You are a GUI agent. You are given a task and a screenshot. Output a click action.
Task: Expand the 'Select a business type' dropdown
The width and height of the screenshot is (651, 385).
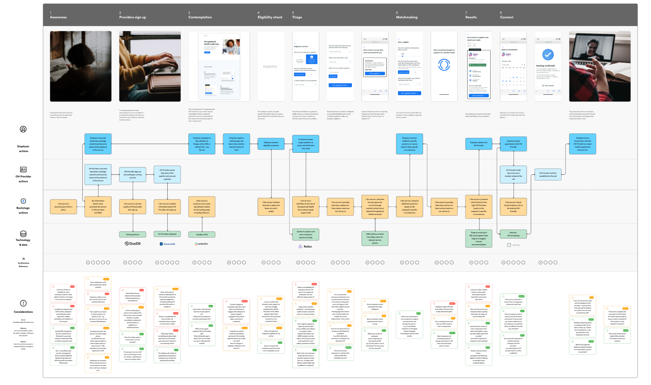click(340, 52)
